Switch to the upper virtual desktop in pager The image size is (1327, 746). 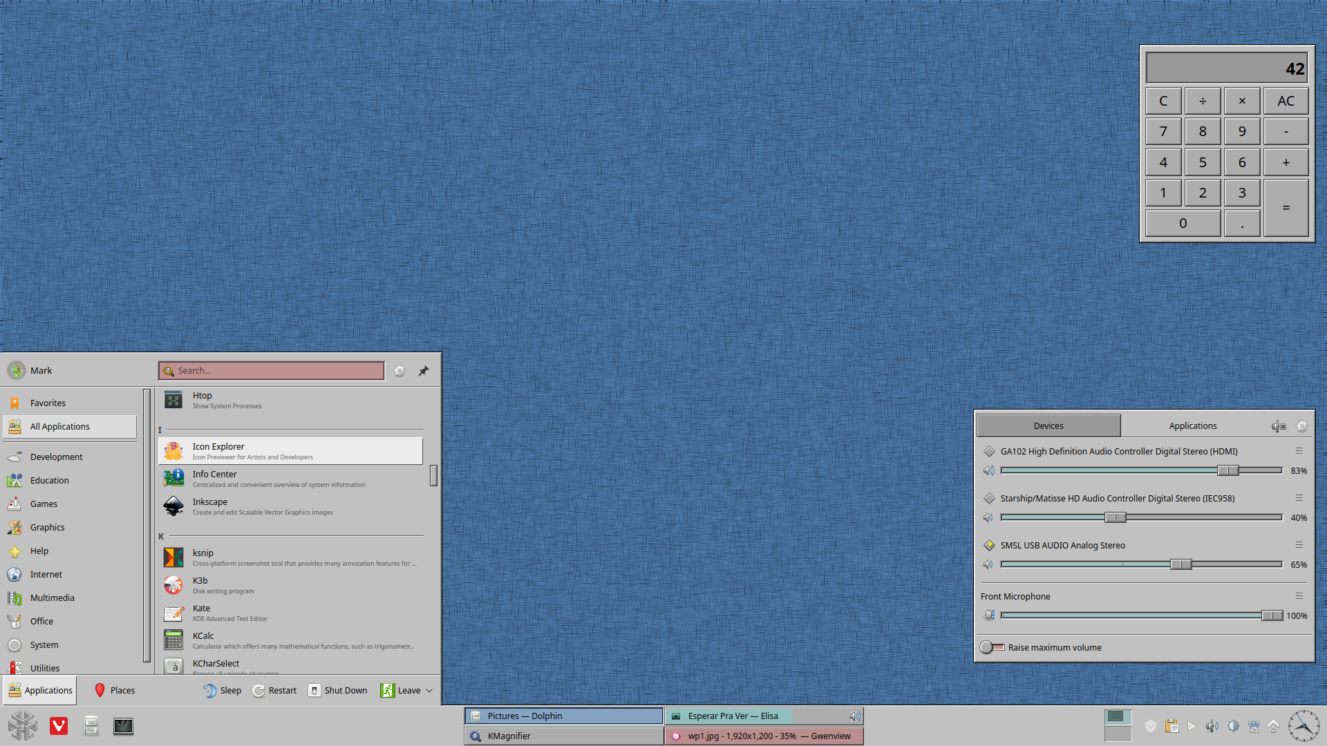pos(1118,716)
